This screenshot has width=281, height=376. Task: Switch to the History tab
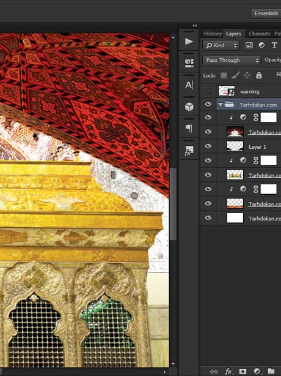click(213, 34)
